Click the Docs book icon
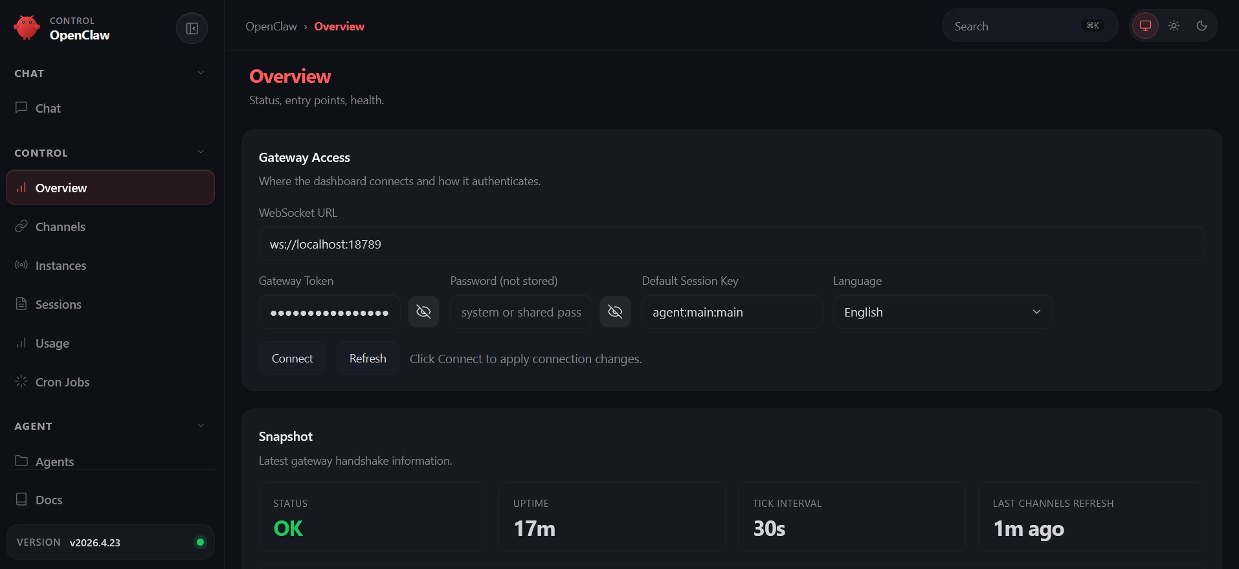Viewport: 1239px width, 569px height. pyautogui.click(x=21, y=499)
